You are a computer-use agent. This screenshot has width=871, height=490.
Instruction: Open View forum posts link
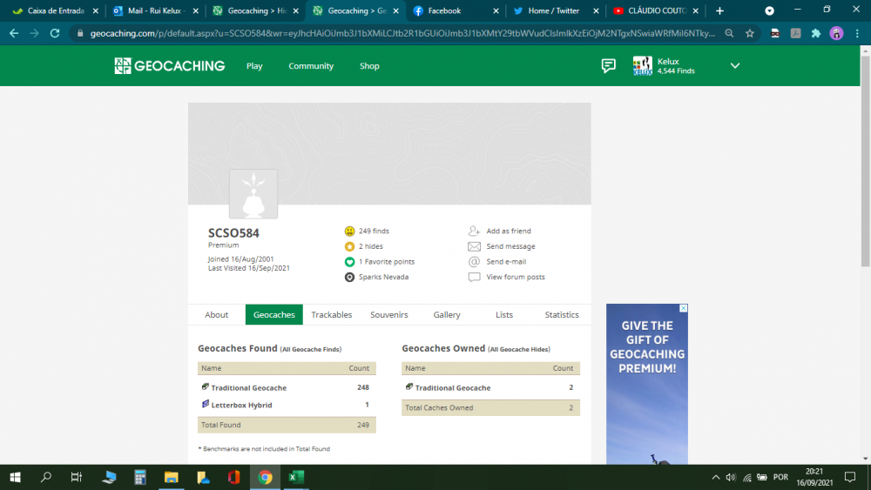tap(516, 277)
